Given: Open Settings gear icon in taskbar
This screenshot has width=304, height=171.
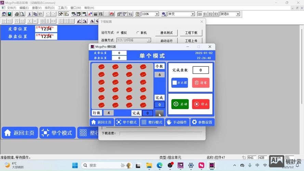Looking at the screenshot, I should (x=191, y=166).
